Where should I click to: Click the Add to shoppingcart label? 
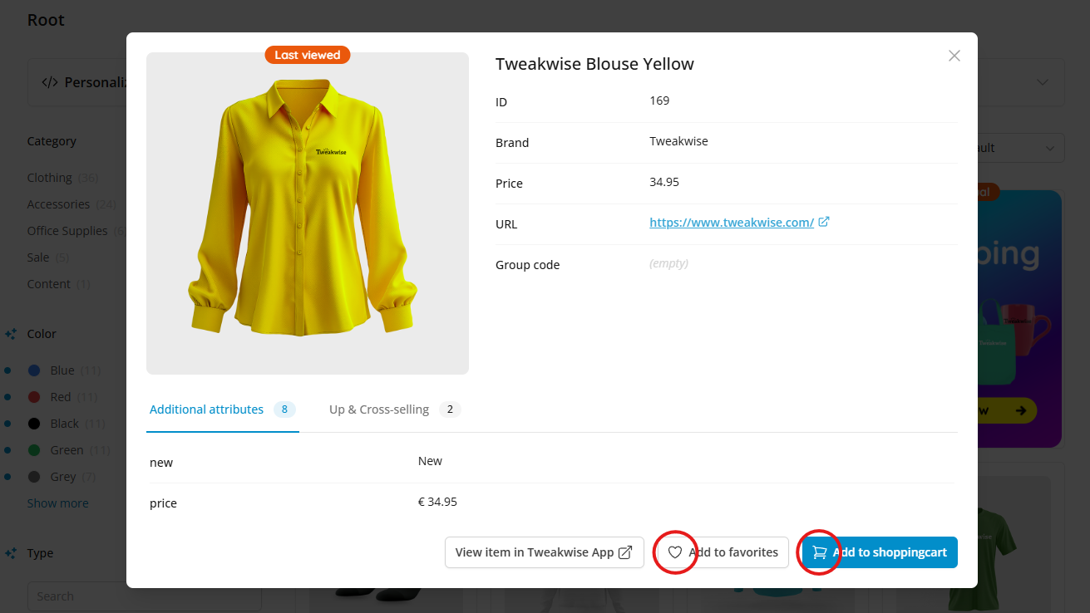point(890,552)
